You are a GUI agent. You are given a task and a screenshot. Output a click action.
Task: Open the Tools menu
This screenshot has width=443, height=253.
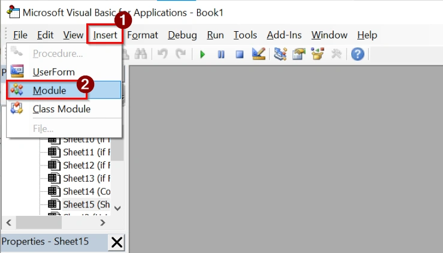point(245,35)
